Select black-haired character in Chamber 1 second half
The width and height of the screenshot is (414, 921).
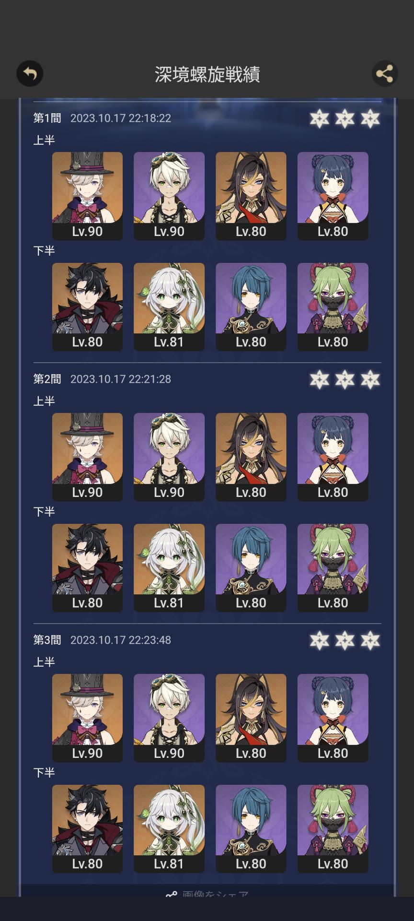click(x=87, y=307)
